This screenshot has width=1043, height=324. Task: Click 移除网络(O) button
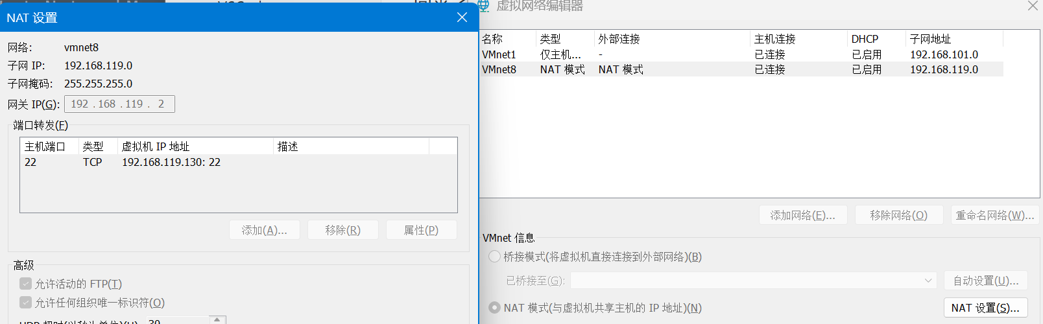point(898,215)
